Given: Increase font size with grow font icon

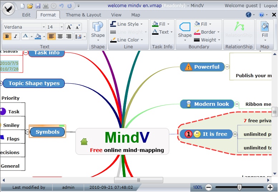Looking at the screenshot, I should click(x=69, y=27).
